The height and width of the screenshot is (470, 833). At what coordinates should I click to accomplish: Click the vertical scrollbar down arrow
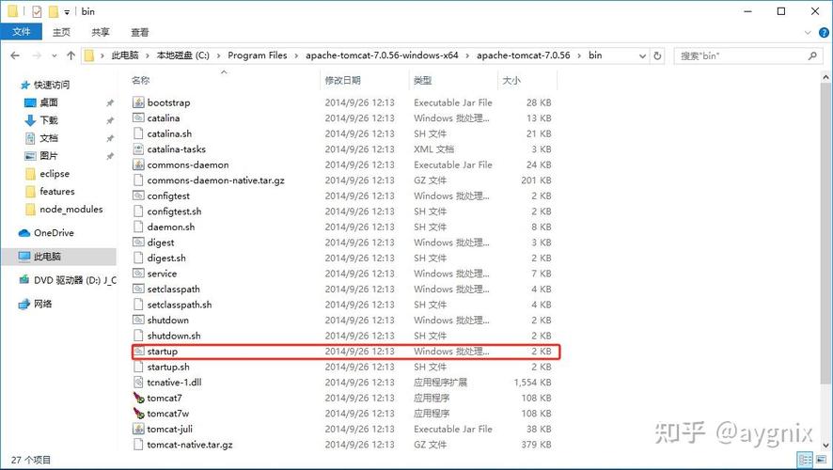825,445
